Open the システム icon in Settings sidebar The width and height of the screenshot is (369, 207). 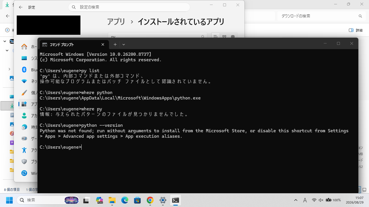pos(25,58)
